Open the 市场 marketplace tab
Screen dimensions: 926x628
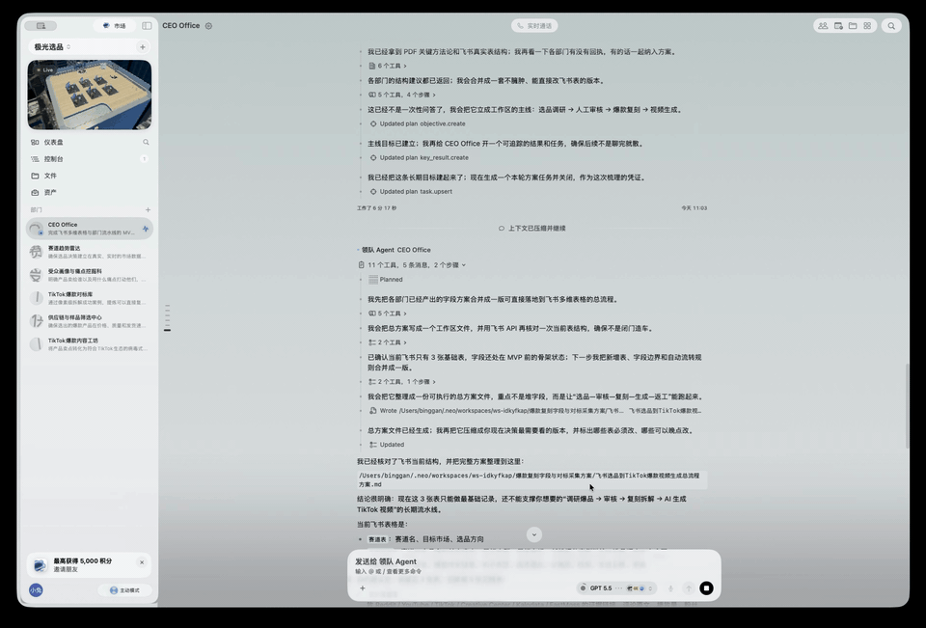115,25
